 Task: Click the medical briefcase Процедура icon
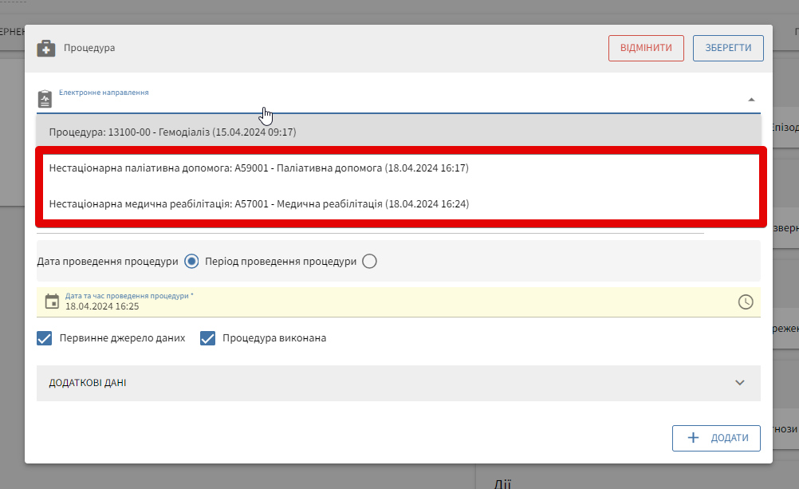pos(45,49)
